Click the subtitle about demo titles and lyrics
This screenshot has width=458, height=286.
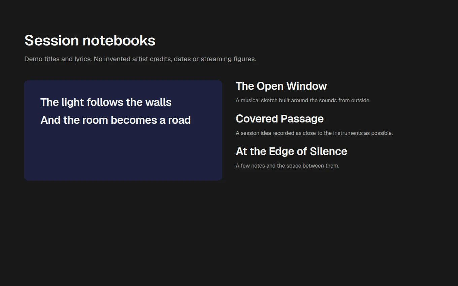pyautogui.click(x=140, y=59)
